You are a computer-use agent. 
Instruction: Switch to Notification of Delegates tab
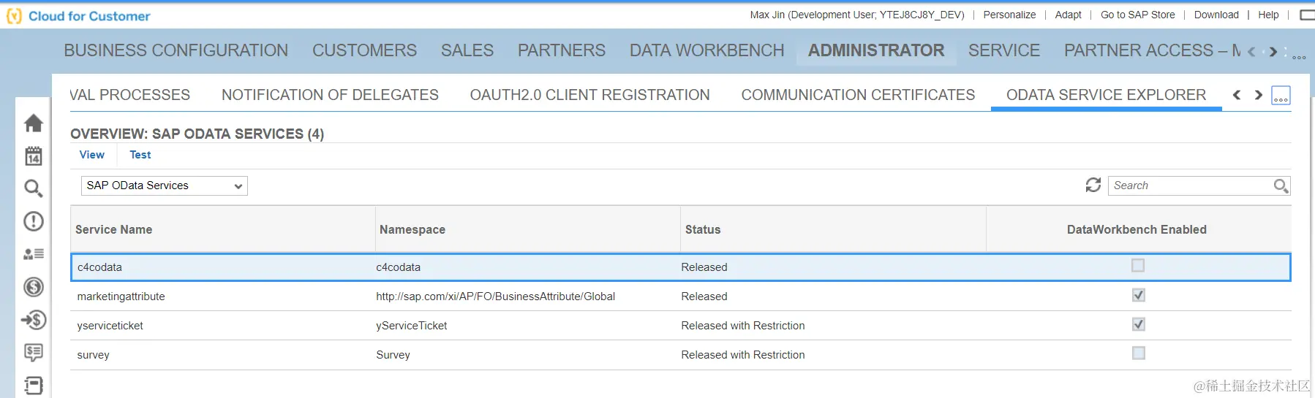[330, 95]
